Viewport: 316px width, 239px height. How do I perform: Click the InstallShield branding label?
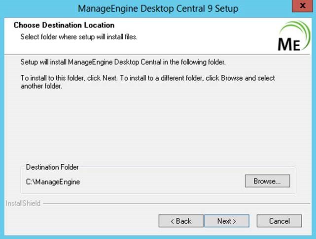(x=23, y=204)
